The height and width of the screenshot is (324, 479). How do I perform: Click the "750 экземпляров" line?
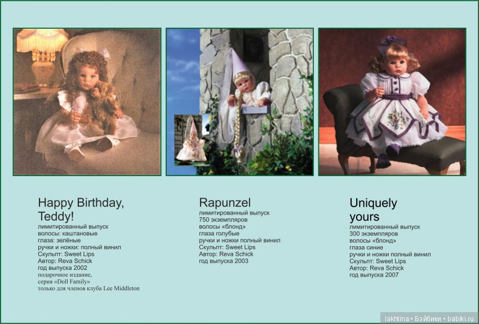point(223,220)
